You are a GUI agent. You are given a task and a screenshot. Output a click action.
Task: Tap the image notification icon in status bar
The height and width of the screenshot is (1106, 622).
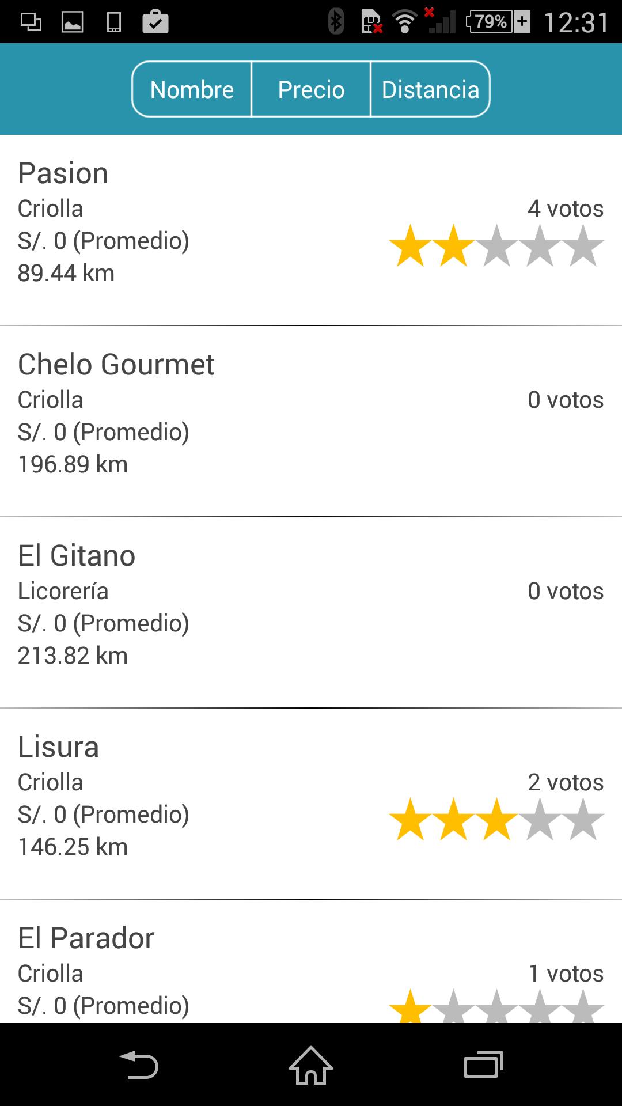click(x=73, y=22)
